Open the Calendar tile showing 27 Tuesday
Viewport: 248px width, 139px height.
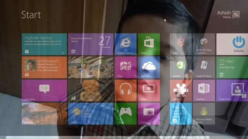(x=91, y=44)
